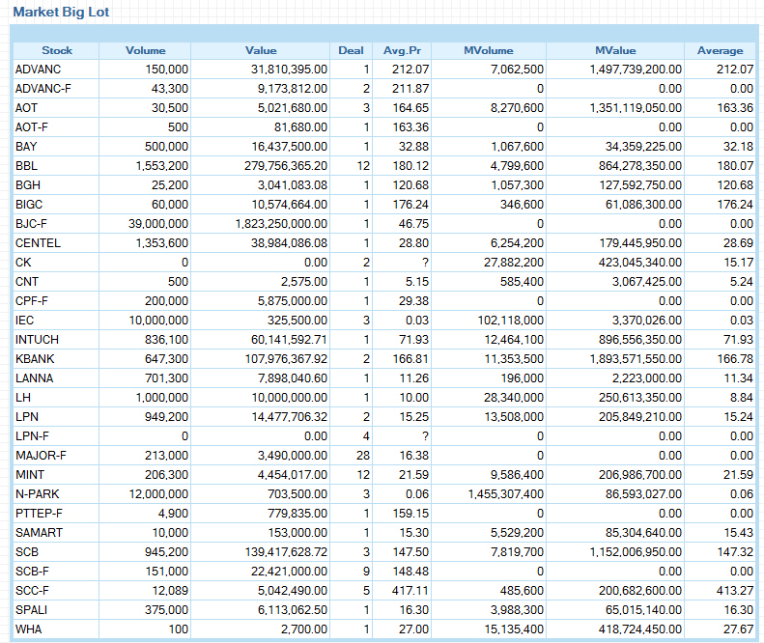Click the AOT-F stock name
The image size is (764, 643).
[x=32, y=127]
